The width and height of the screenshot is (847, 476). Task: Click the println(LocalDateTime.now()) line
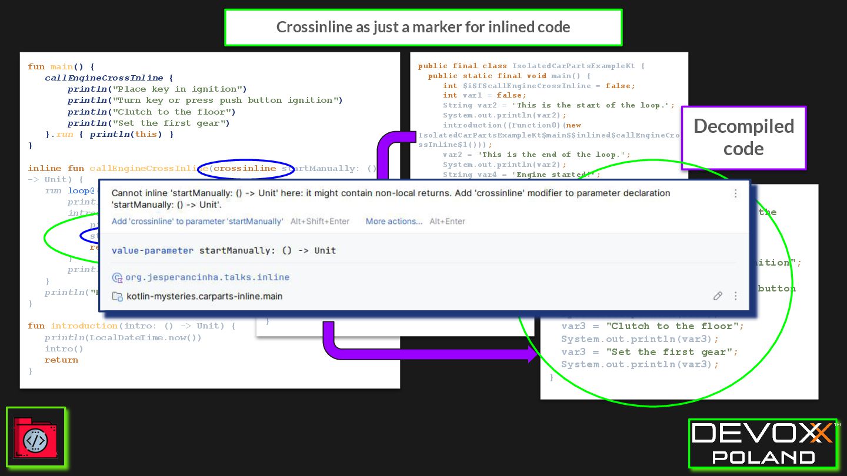tap(123, 337)
